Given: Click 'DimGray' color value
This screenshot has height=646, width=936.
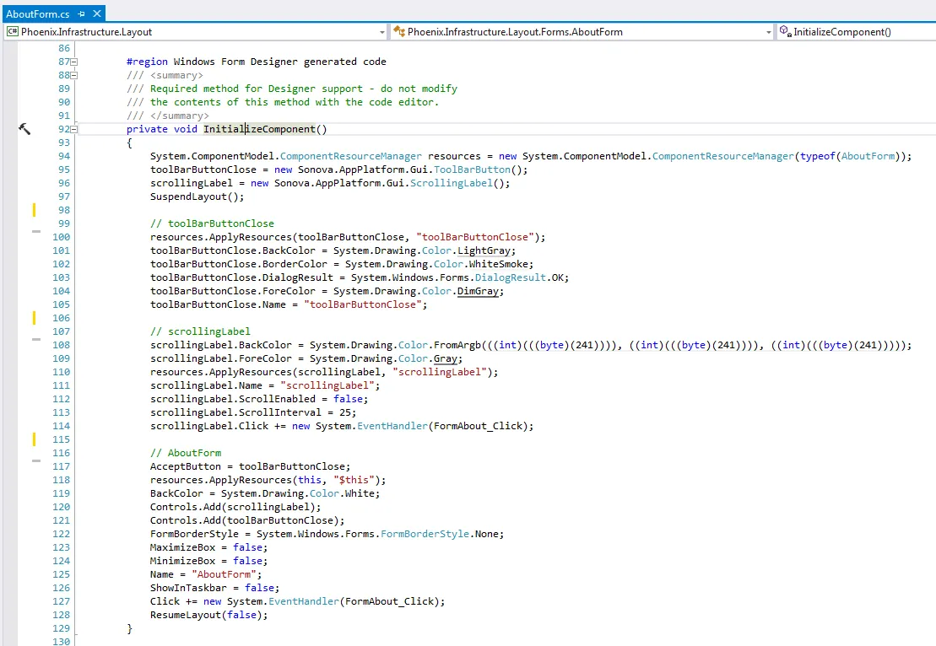Looking at the screenshot, I should [478, 291].
